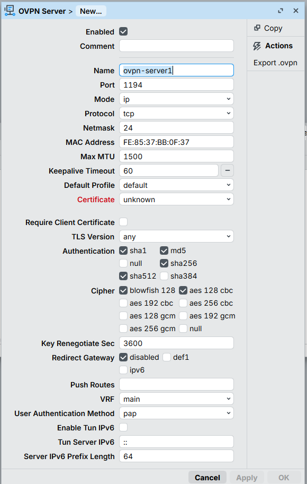Click the Push Routes input field
The width and height of the screenshot is (307, 484).
176,384
